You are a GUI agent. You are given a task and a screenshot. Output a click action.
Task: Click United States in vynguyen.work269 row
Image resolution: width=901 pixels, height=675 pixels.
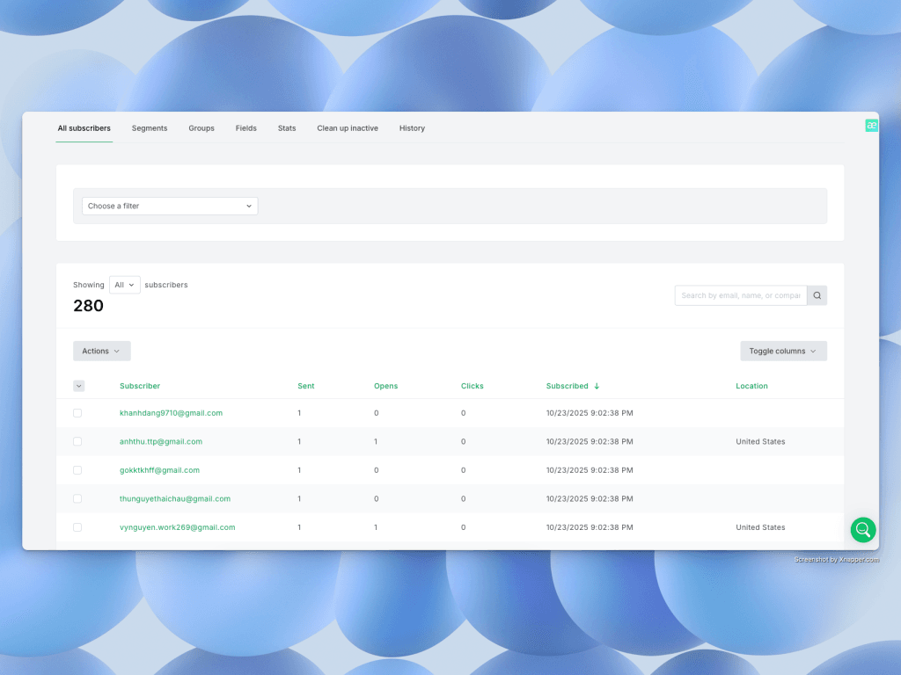click(x=760, y=527)
